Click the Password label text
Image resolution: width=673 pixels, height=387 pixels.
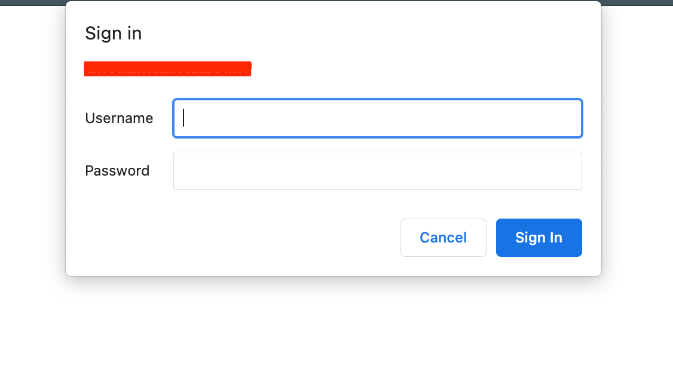coord(117,171)
